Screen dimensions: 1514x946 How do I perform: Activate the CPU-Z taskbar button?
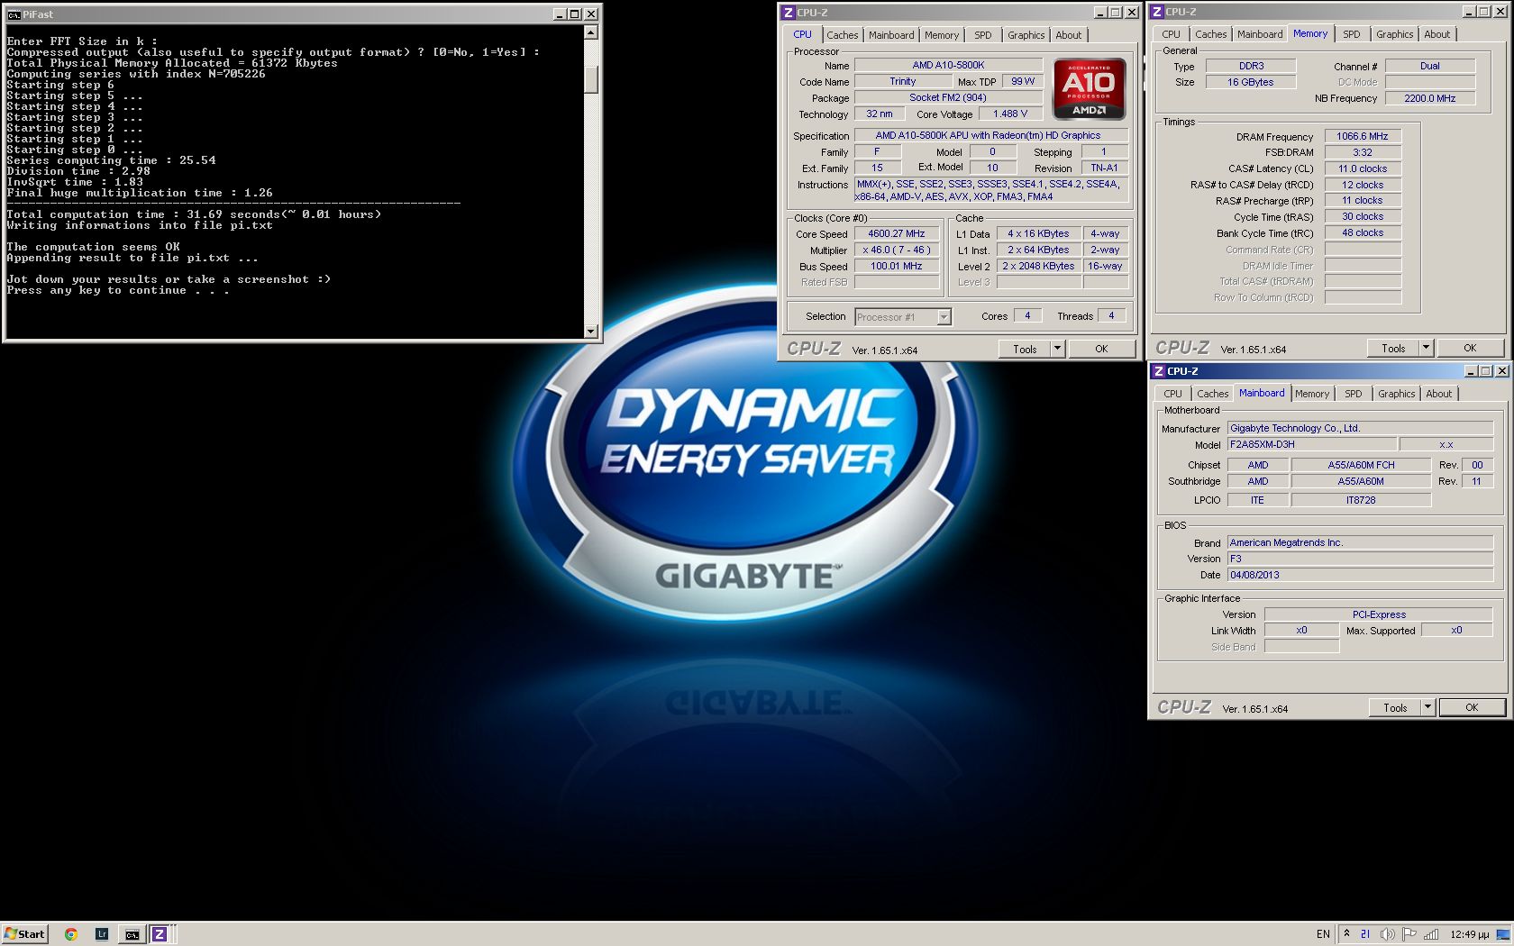tap(159, 934)
